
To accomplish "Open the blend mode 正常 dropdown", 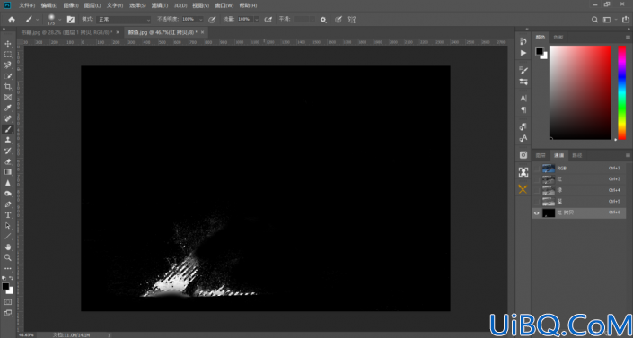I will (x=123, y=20).
